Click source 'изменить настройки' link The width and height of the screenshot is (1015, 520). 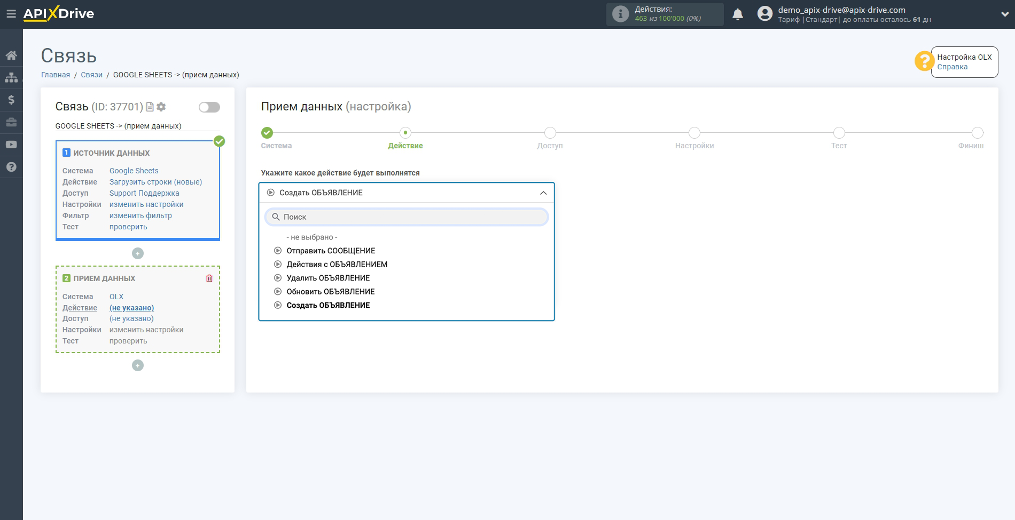pos(146,204)
